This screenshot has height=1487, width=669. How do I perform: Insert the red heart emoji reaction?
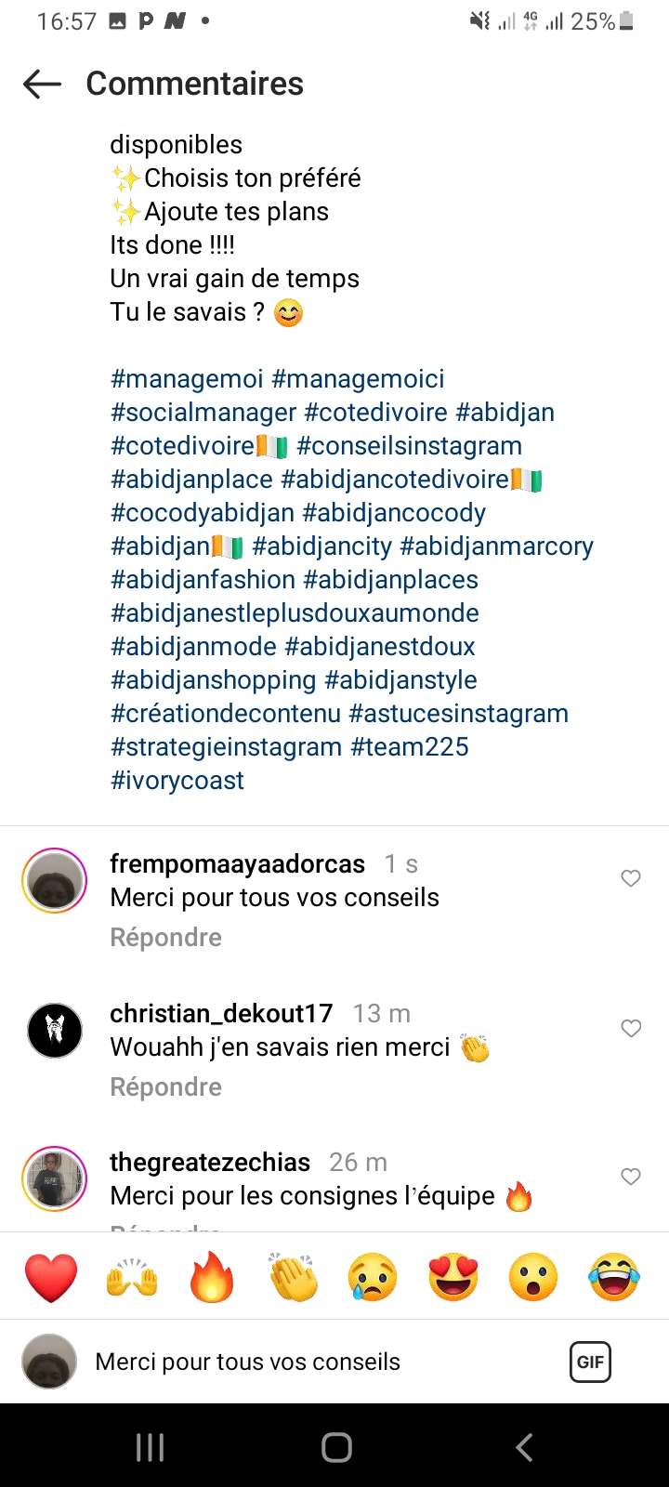[51, 1278]
